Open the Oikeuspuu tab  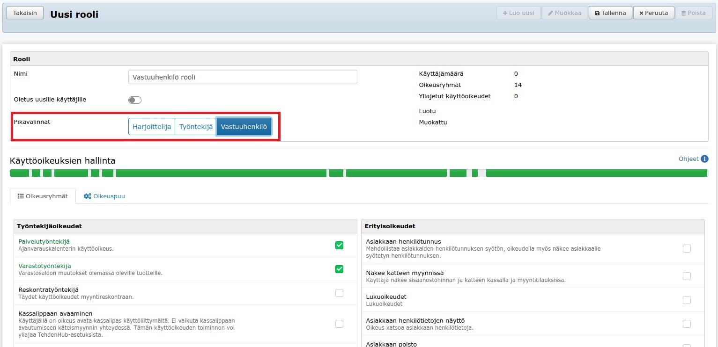pos(104,196)
